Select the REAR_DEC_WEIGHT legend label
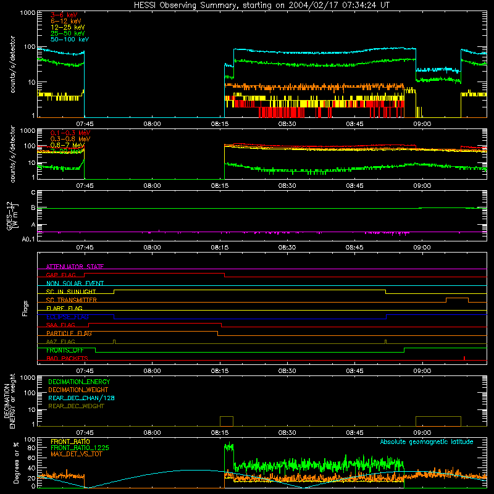494x494 pixels. click(76, 406)
